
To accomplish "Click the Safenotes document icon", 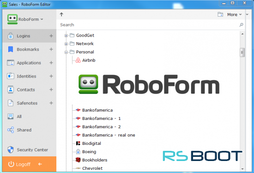I will click(x=11, y=103).
